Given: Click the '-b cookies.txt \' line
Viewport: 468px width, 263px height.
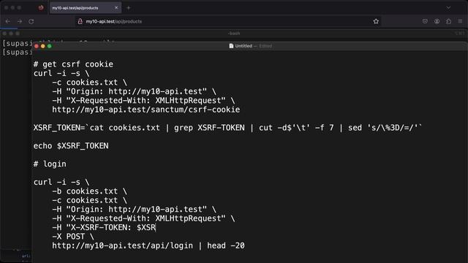Looking at the screenshot, I should pos(89,191).
